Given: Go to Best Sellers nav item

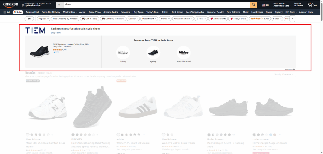Looking at the screenshot, I should point(177,12).
